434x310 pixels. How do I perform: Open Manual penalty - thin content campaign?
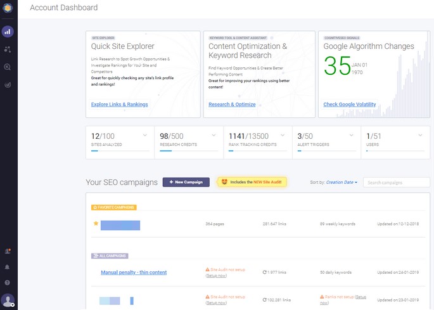pos(134,273)
